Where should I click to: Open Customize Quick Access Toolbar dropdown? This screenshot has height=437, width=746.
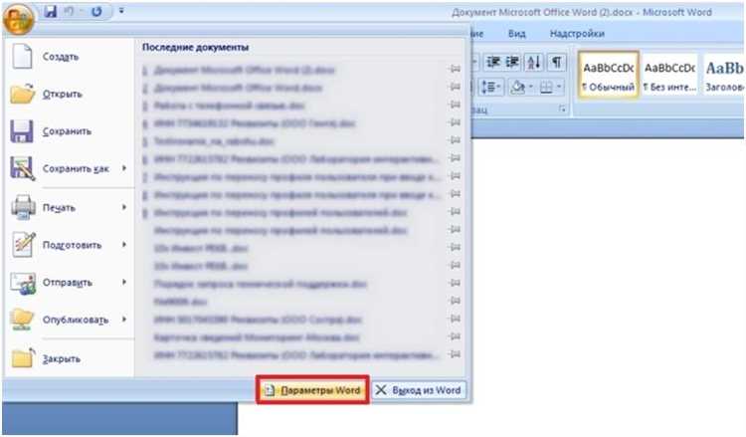(x=121, y=11)
